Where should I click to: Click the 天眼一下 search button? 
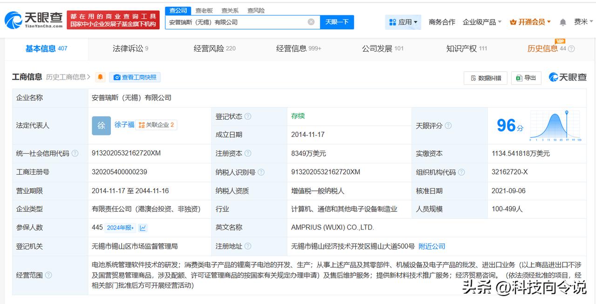[337, 22]
